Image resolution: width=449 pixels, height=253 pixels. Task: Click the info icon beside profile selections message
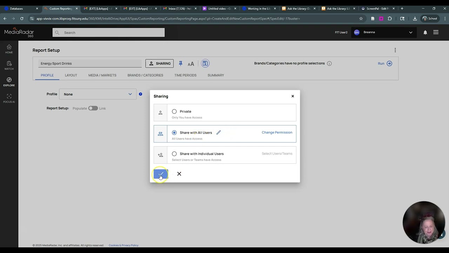pos(329,64)
